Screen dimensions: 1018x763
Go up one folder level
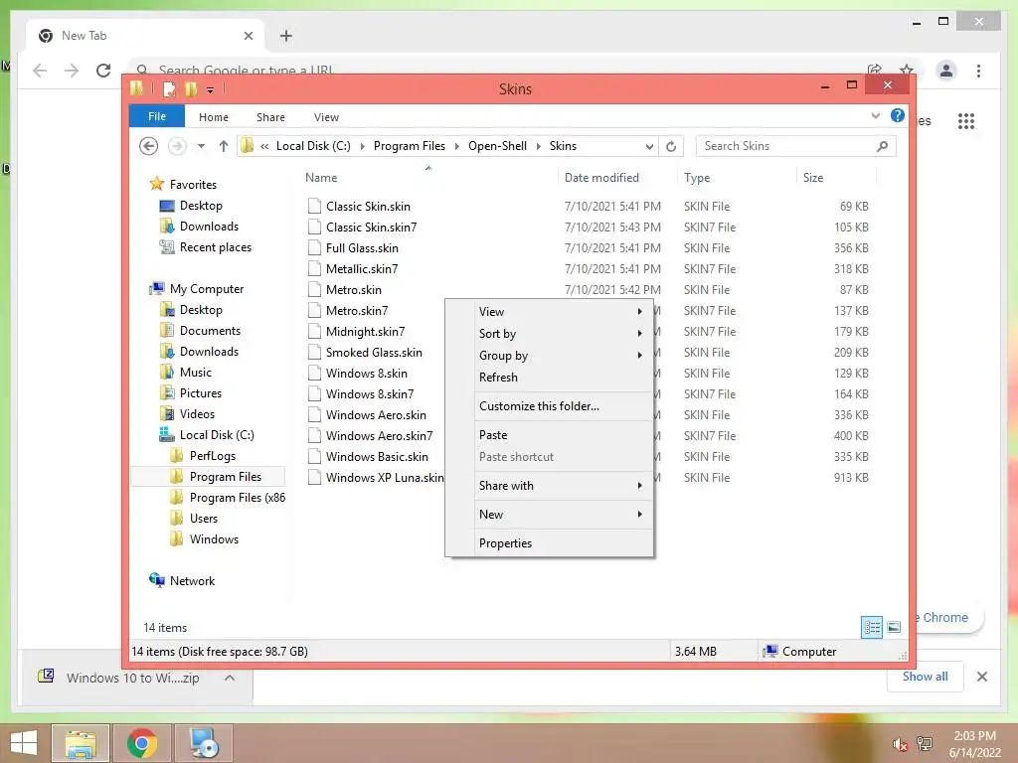(x=224, y=146)
